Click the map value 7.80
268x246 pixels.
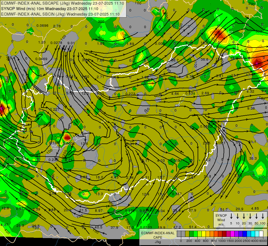tap(100, 60)
